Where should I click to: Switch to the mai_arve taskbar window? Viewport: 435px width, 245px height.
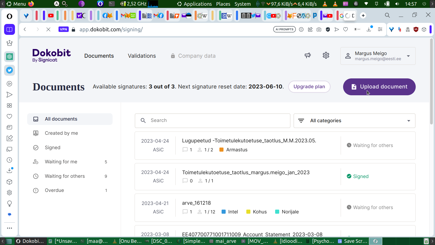coord(223,241)
